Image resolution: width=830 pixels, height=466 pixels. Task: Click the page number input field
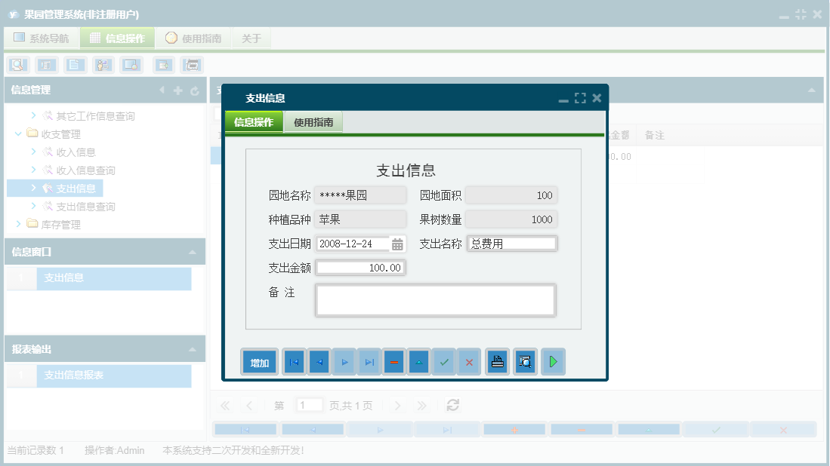pos(309,405)
